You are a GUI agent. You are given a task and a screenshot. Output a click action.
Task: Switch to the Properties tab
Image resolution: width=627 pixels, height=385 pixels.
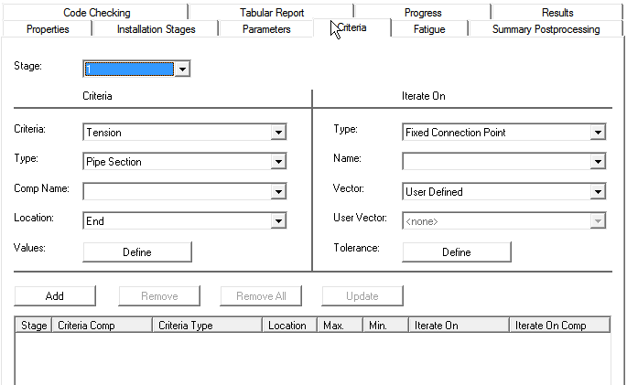click(48, 29)
